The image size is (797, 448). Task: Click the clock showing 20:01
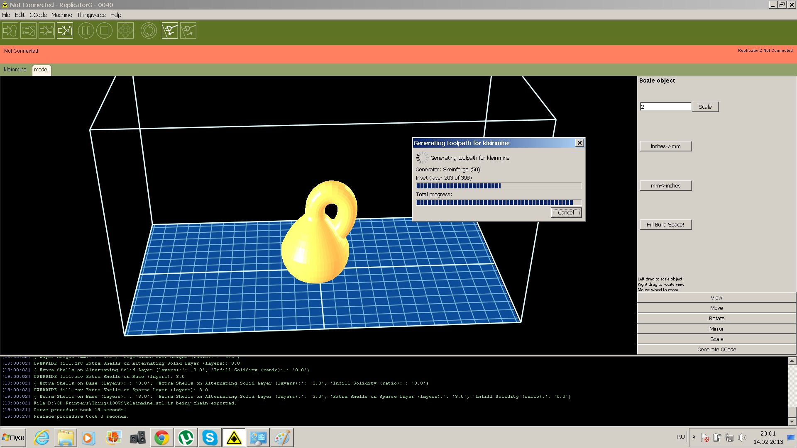[x=768, y=433]
